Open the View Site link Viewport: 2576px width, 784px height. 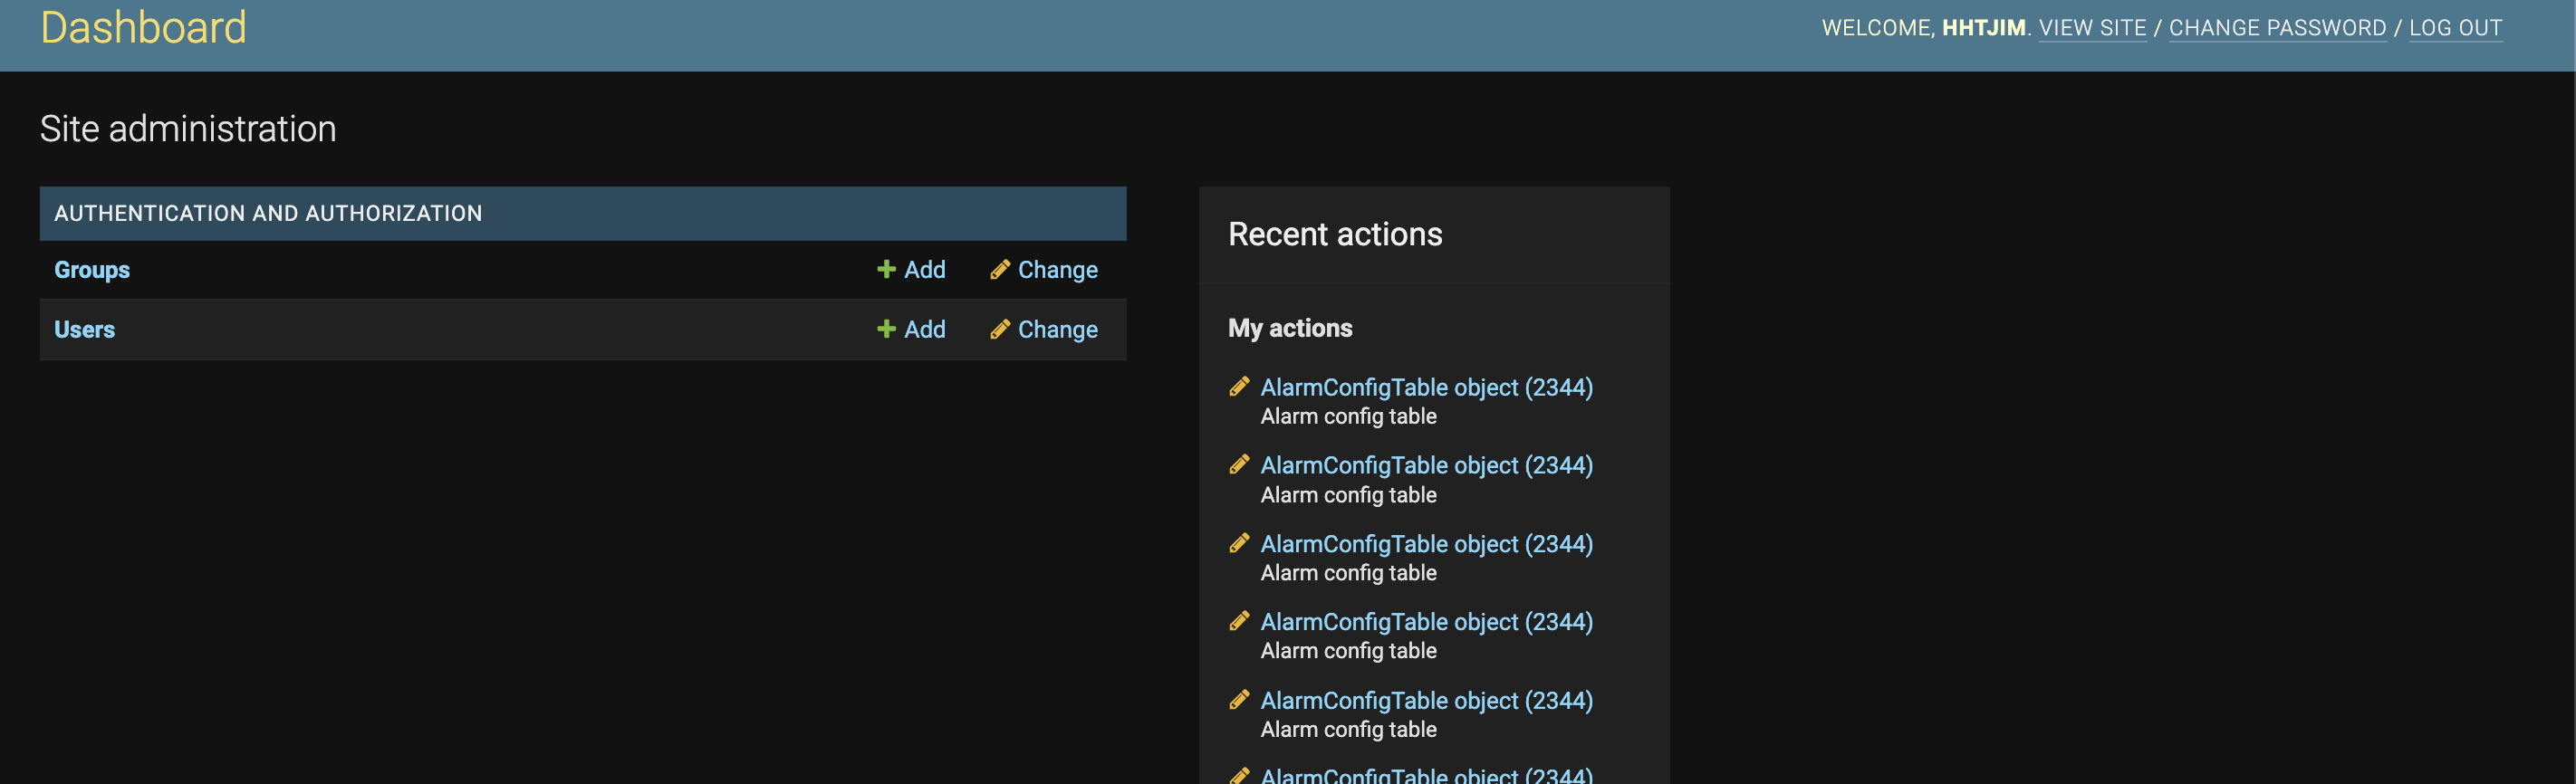coord(2092,28)
